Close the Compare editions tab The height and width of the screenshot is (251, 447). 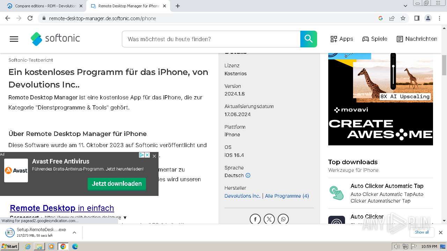pos(81,6)
